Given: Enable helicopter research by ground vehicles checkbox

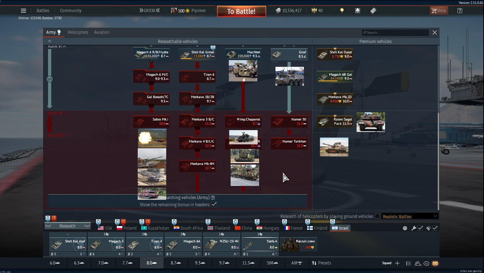Looking at the screenshot, I should pyautogui.click(x=377, y=216).
